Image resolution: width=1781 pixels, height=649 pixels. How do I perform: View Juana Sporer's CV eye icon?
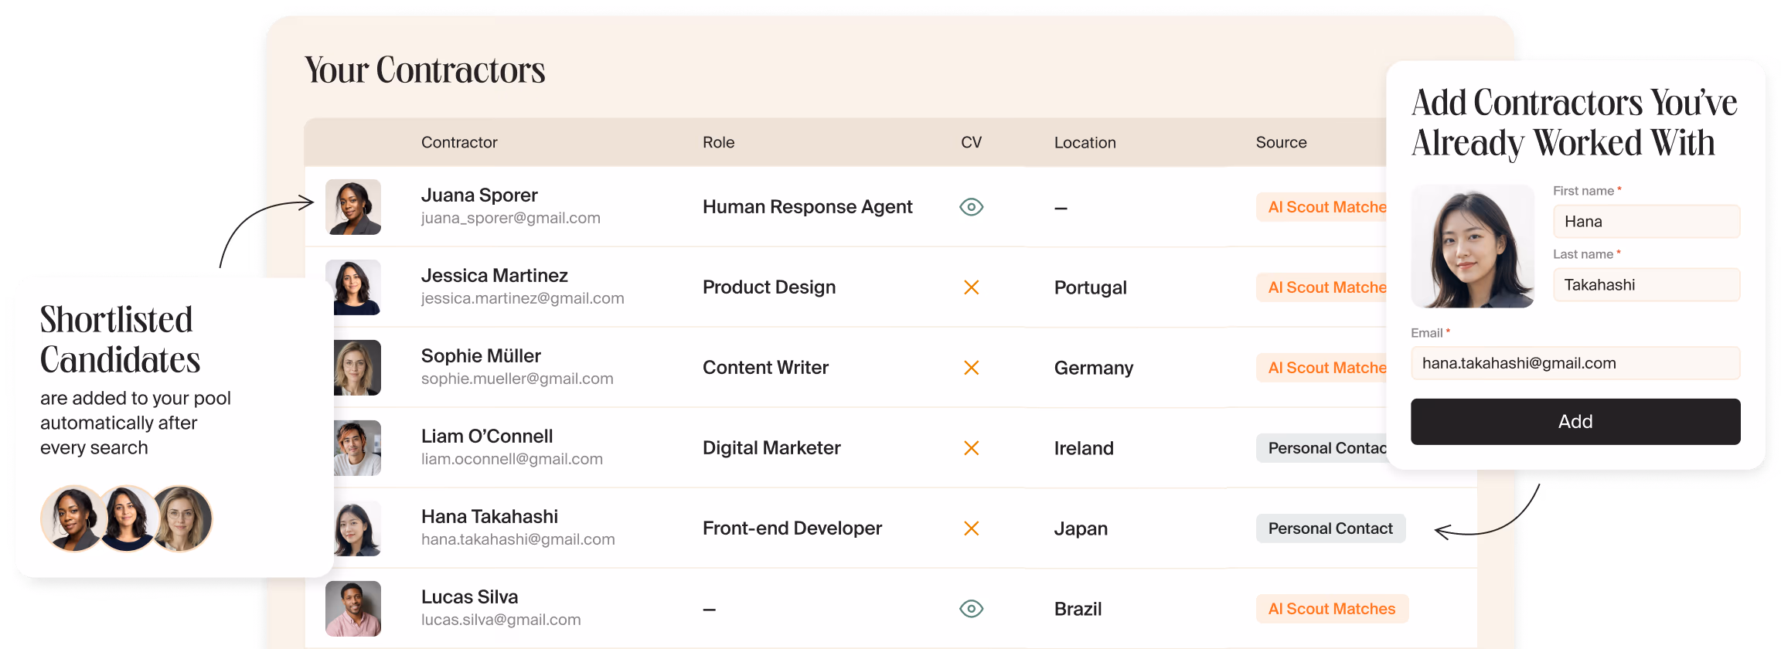971,207
